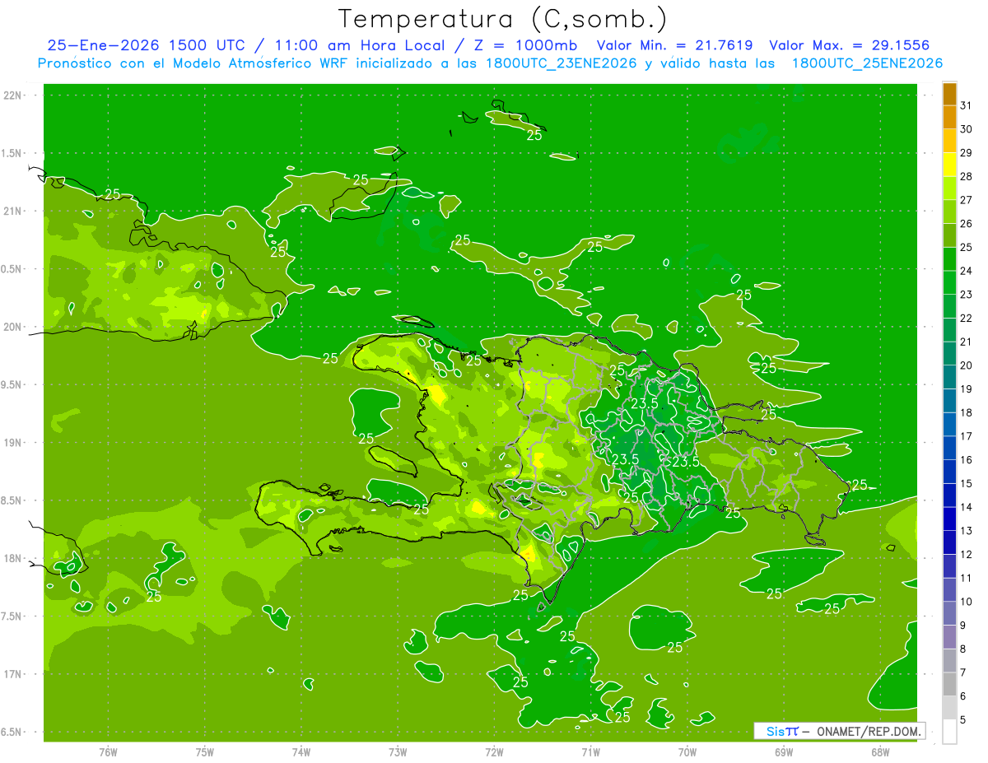Click the orange swatch between 30 and 31
The image size is (988, 763).
coord(949,117)
